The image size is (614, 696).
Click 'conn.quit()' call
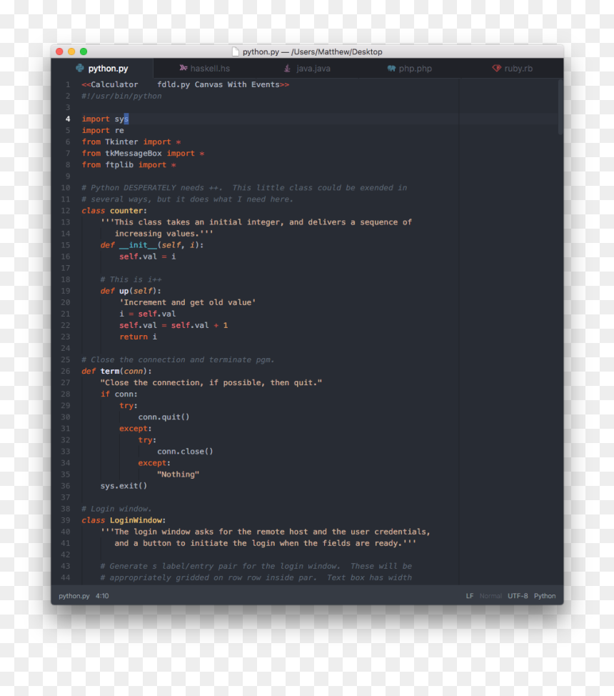click(x=163, y=417)
